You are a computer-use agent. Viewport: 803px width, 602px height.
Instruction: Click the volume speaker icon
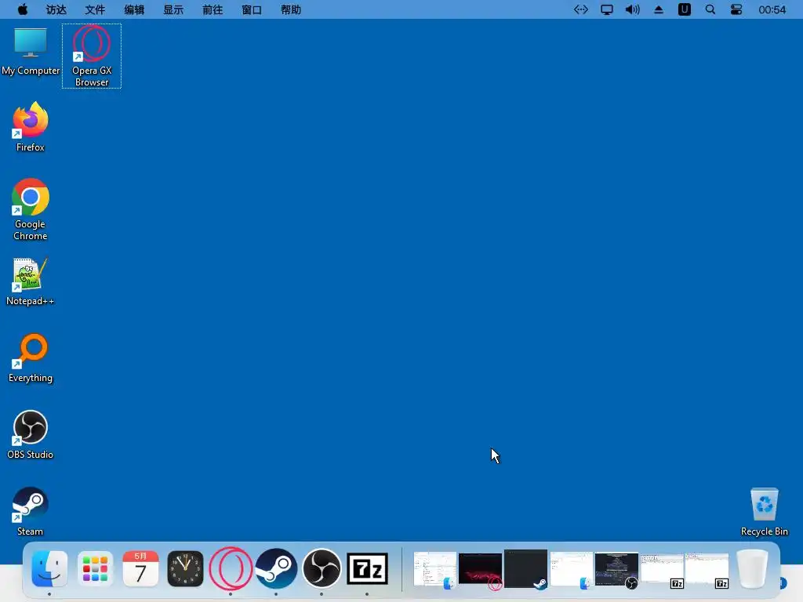pyautogui.click(x=633, y=9)
